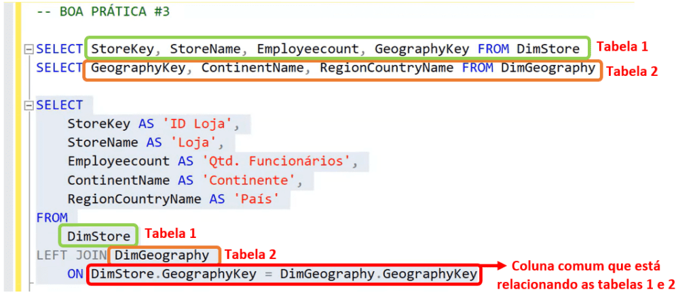Click ContinentName in the FROM DimGeography query line
Screen dimensions: 695x303
point(252,68)
